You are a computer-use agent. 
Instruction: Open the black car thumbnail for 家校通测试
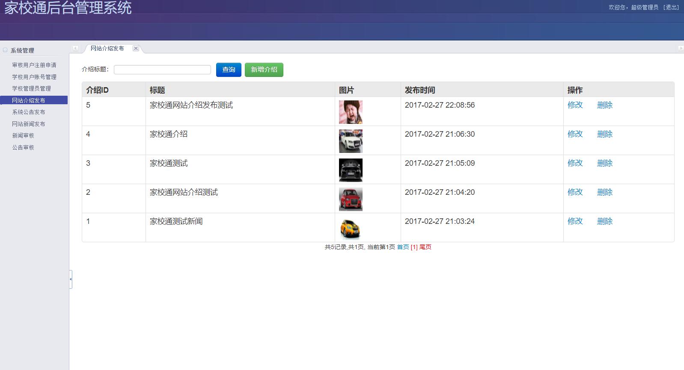(x=351, y=170)
